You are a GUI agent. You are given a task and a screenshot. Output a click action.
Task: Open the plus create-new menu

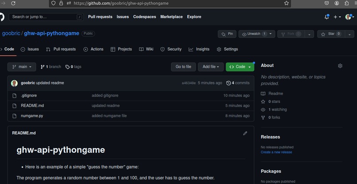click(x=337, y=17)
